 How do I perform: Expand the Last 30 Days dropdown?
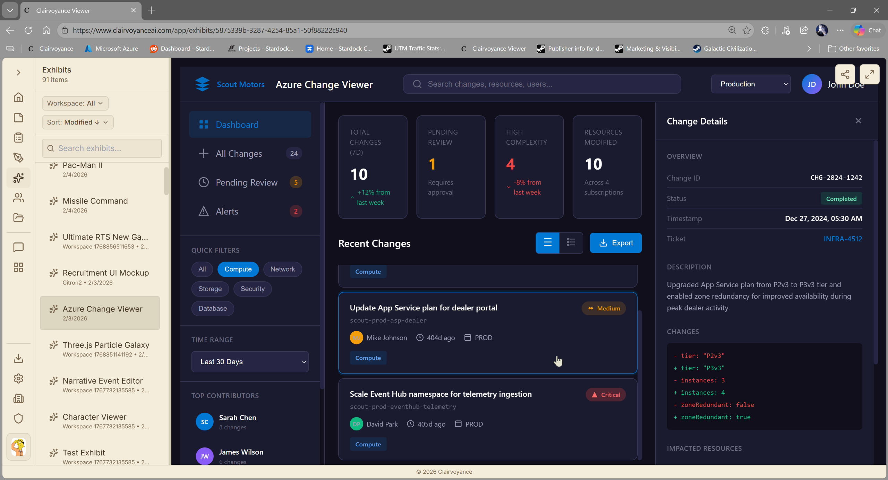coord(250,361)
